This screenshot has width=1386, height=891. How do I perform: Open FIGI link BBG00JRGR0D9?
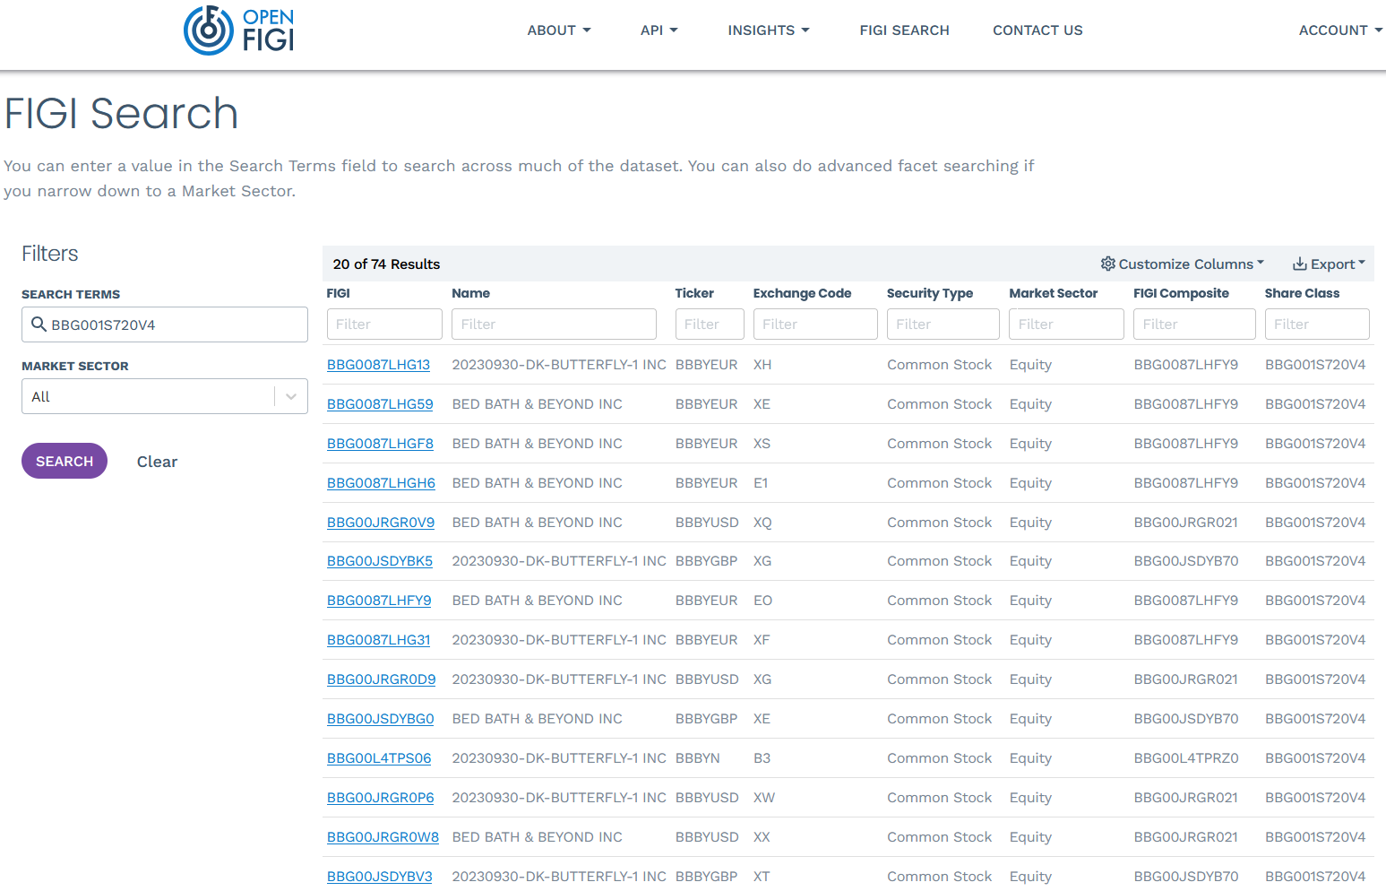tap(381, 679)
